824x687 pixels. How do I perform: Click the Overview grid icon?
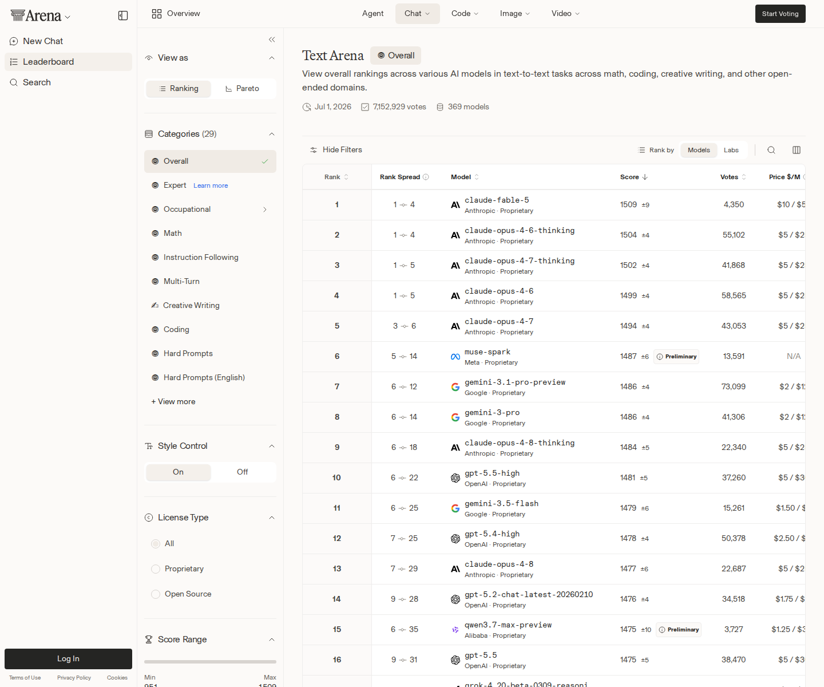click(157, 14)
